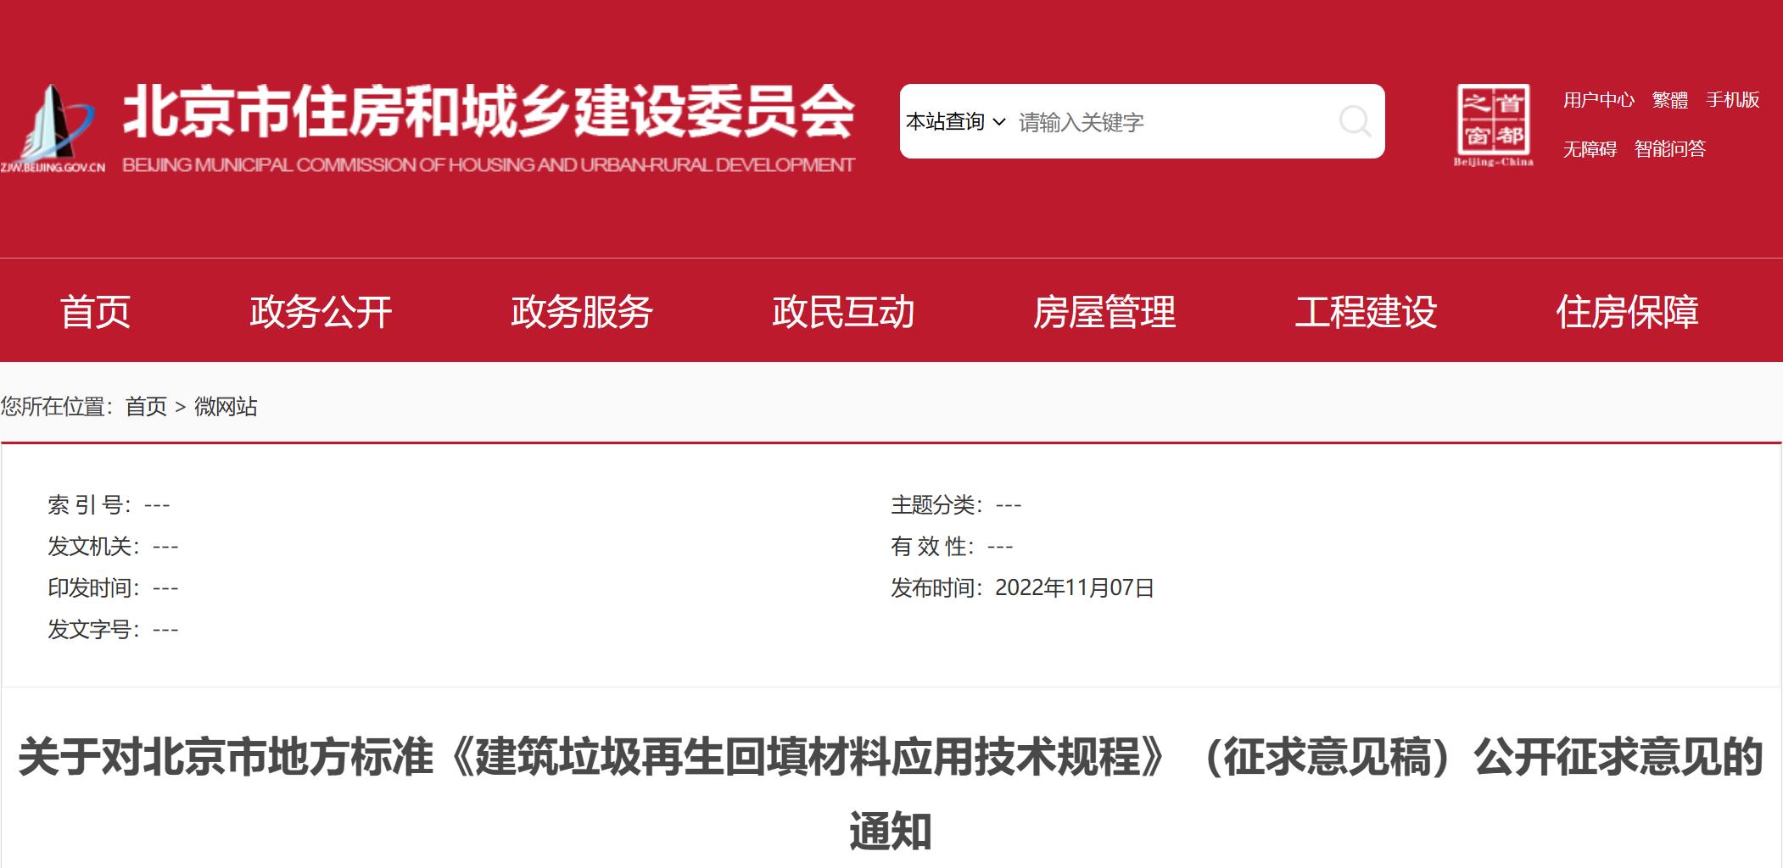
Task: Enable 无障碍 accessibility mode
Action: (1590, 149)
